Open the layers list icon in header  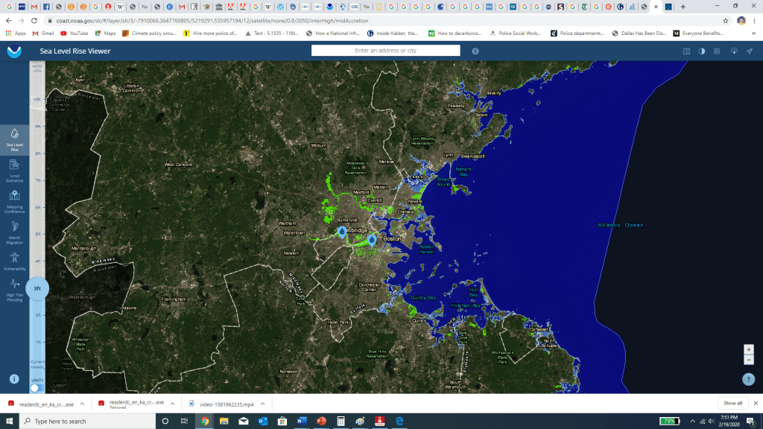717,51
